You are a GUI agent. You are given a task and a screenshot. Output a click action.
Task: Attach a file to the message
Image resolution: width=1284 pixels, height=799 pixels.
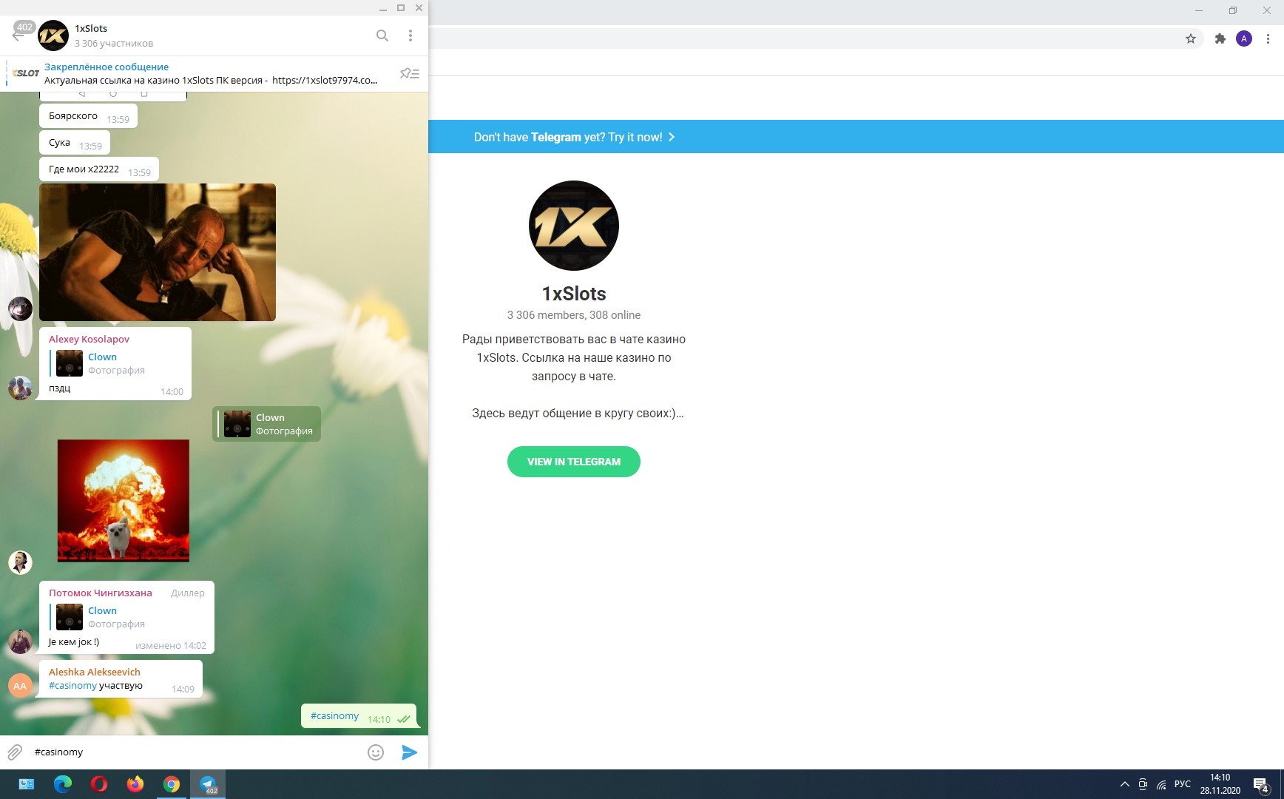15,752
